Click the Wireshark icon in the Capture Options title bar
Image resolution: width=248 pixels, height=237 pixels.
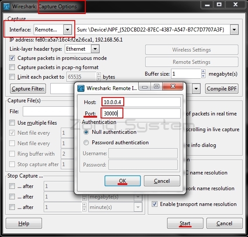(7, 7)
